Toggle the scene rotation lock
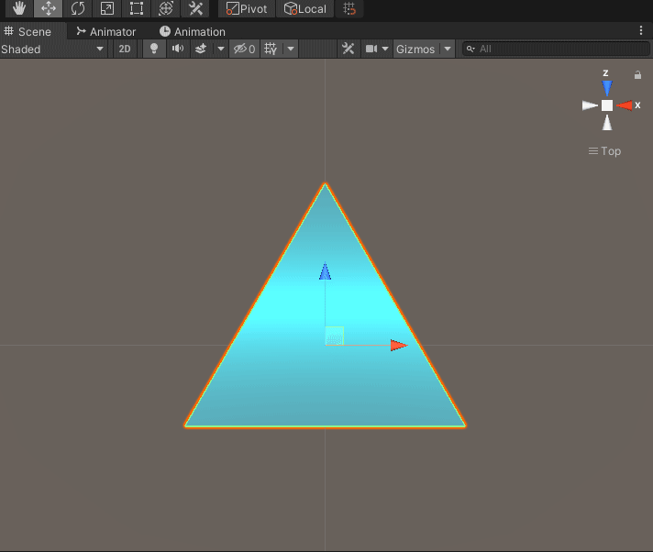This screenshot has width=653, height=552. (x=637, y=75)
